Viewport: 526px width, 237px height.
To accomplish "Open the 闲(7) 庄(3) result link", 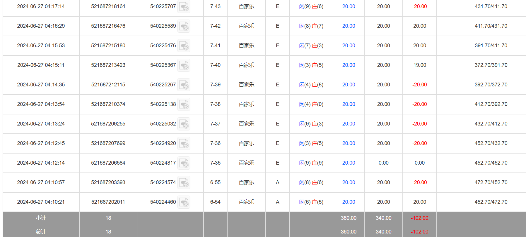I will 311,46.
